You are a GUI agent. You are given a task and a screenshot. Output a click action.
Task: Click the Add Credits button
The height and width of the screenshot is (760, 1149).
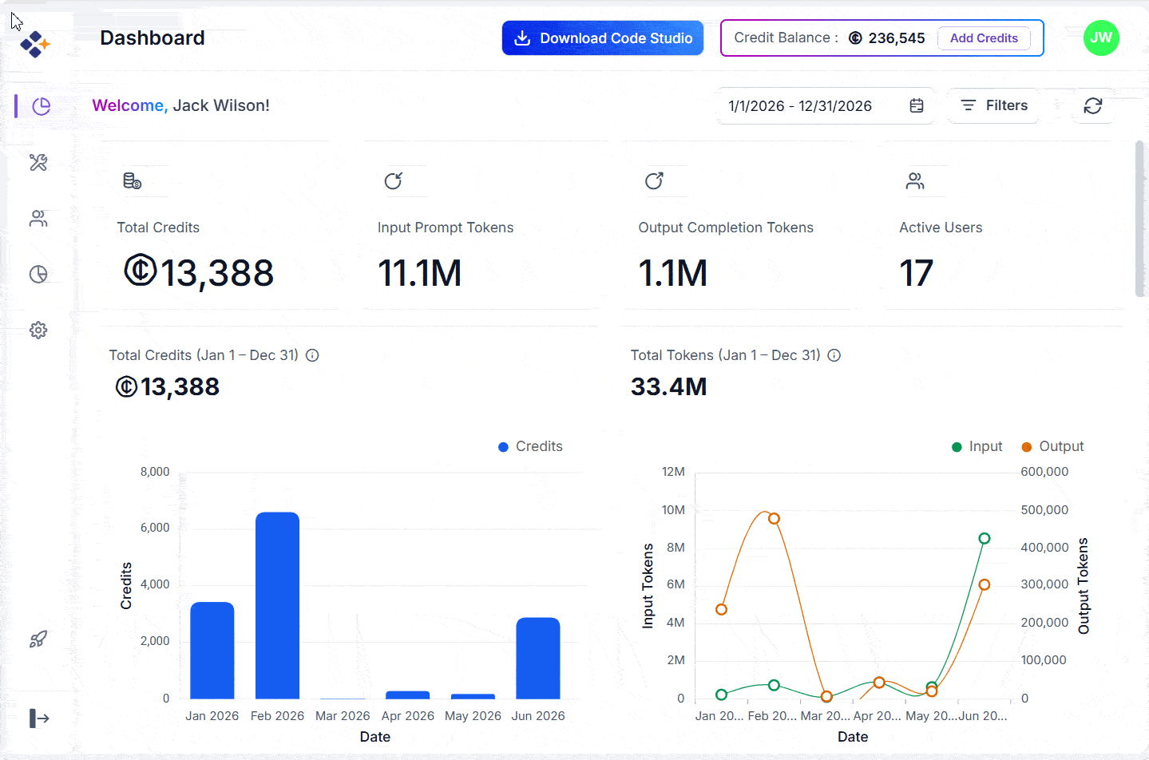pos(984,38)
